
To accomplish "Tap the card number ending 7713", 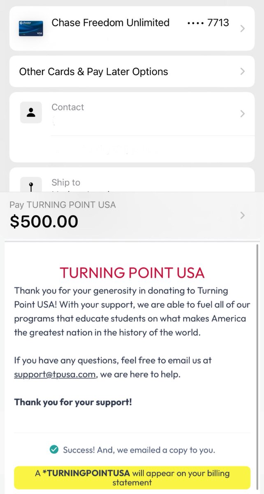I will point(208,23).
